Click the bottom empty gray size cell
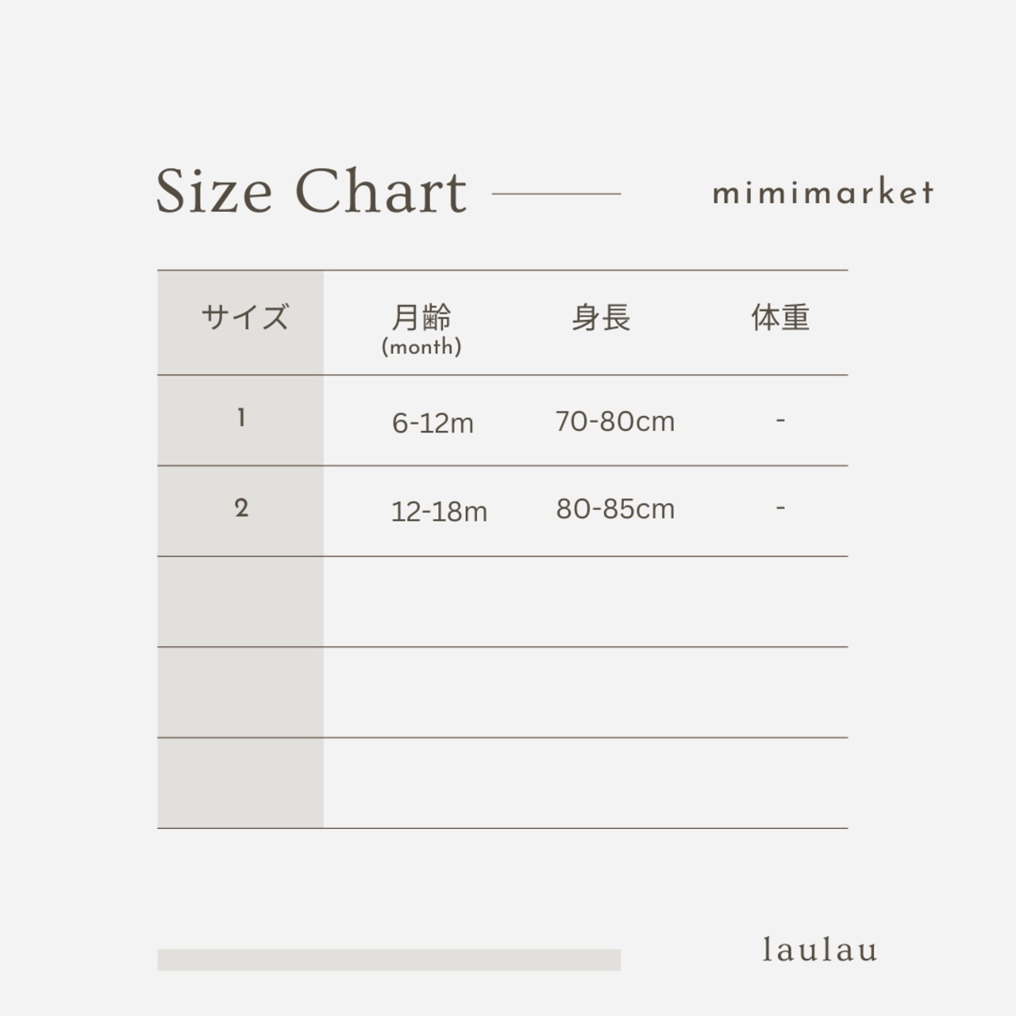Image resolution: width=1016 pixels, height=1016 pixels. [x=241, y=783]
